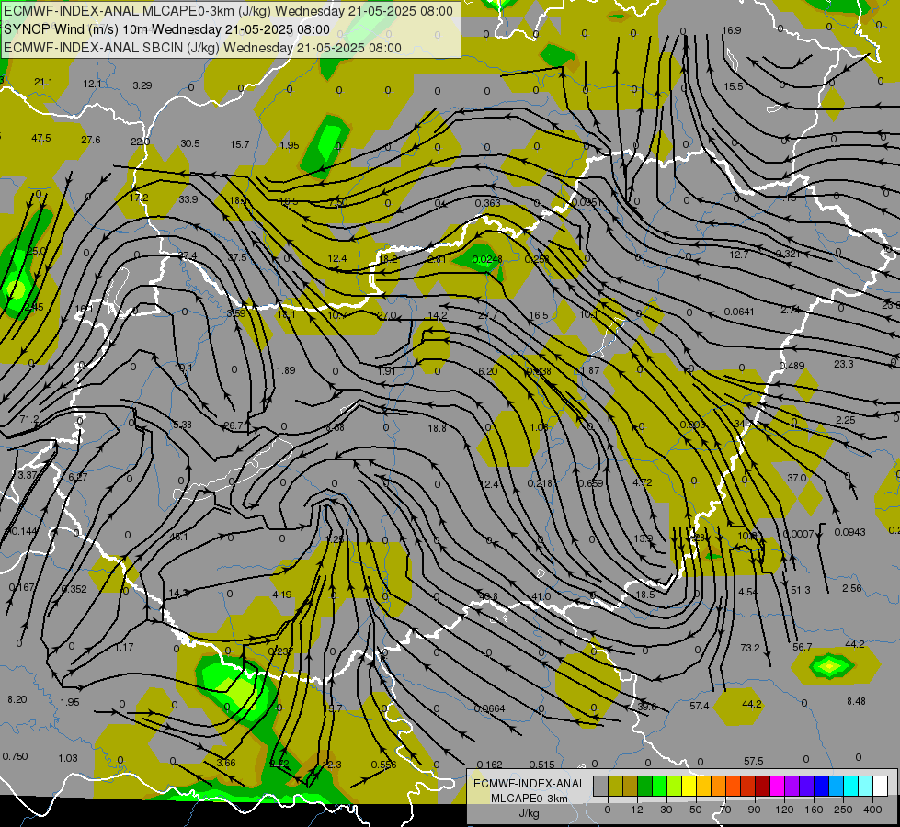Click the J/kg unit label in legend

[x=529, y=813]
